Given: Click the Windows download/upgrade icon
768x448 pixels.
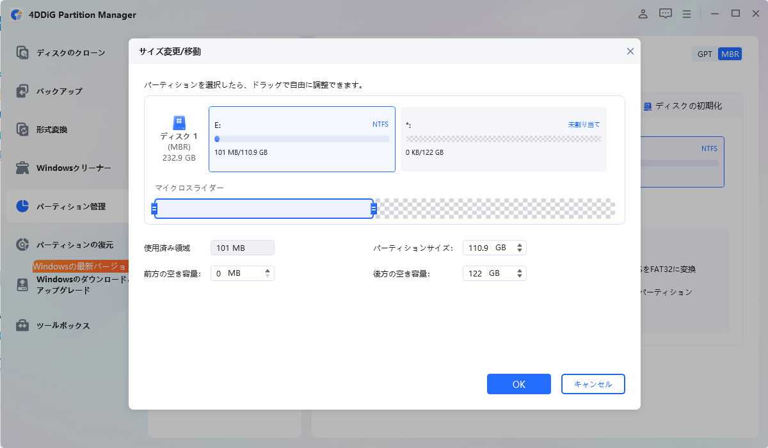Looking at the screenshot, I should [x=22, y=285].
